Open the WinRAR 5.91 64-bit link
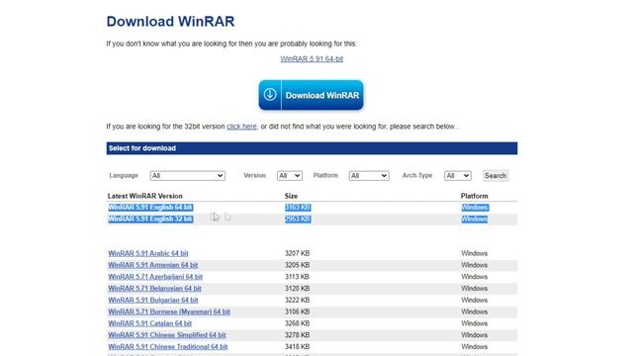This screenshot has height=356, width=633. coord(312,59)
